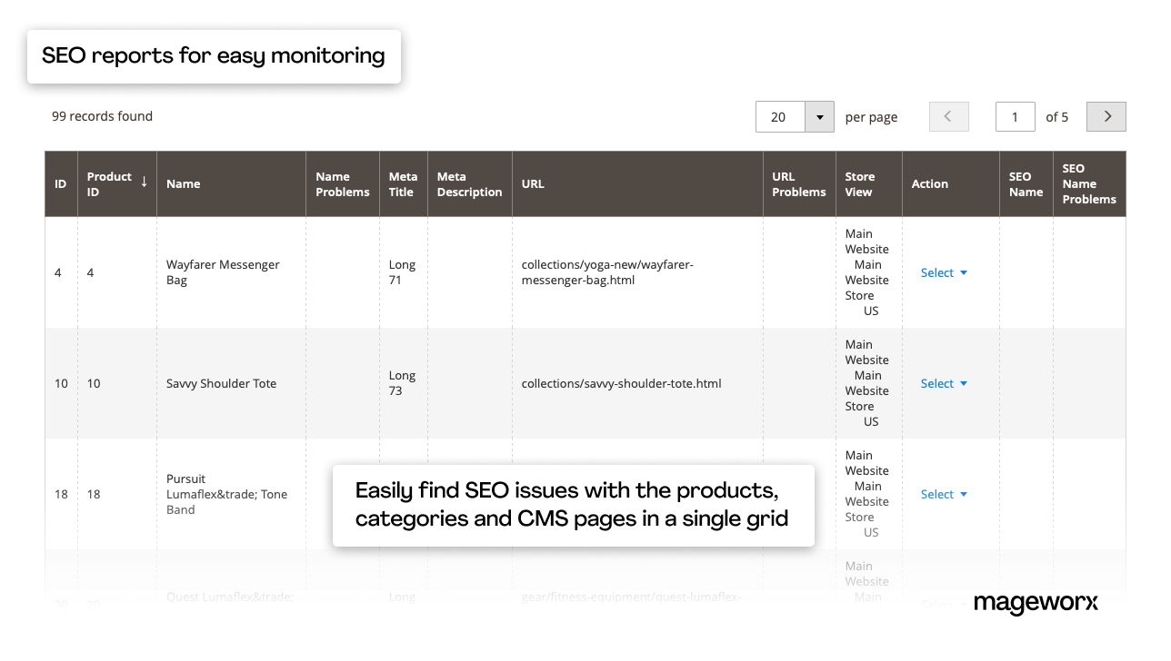Click the SEO Name Problems column header

[1087, 183]
